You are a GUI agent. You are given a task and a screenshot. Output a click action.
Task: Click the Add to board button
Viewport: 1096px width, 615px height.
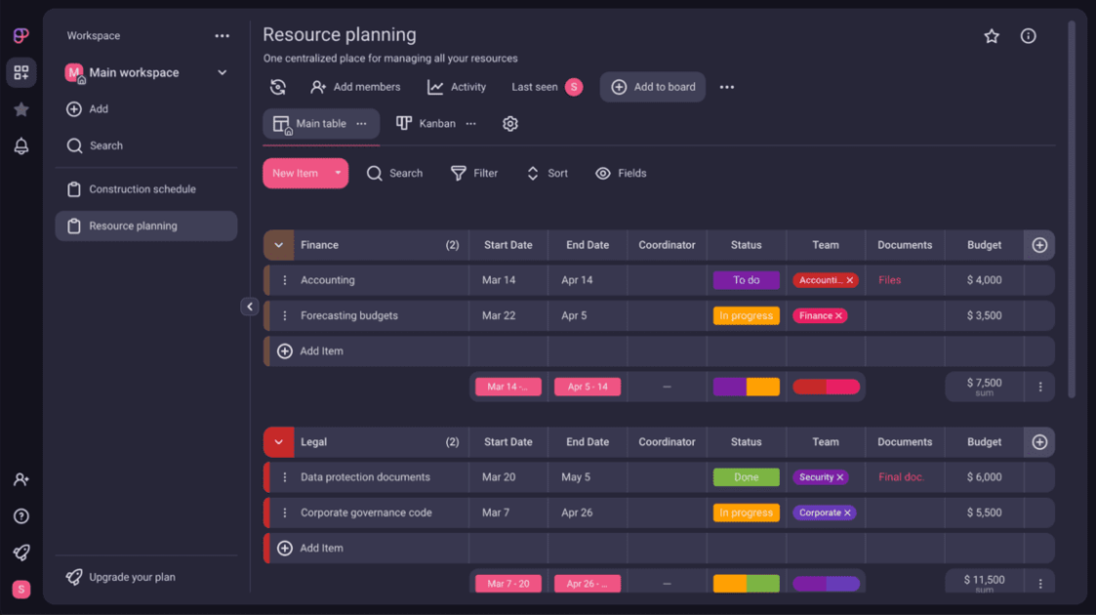[652, 87]
